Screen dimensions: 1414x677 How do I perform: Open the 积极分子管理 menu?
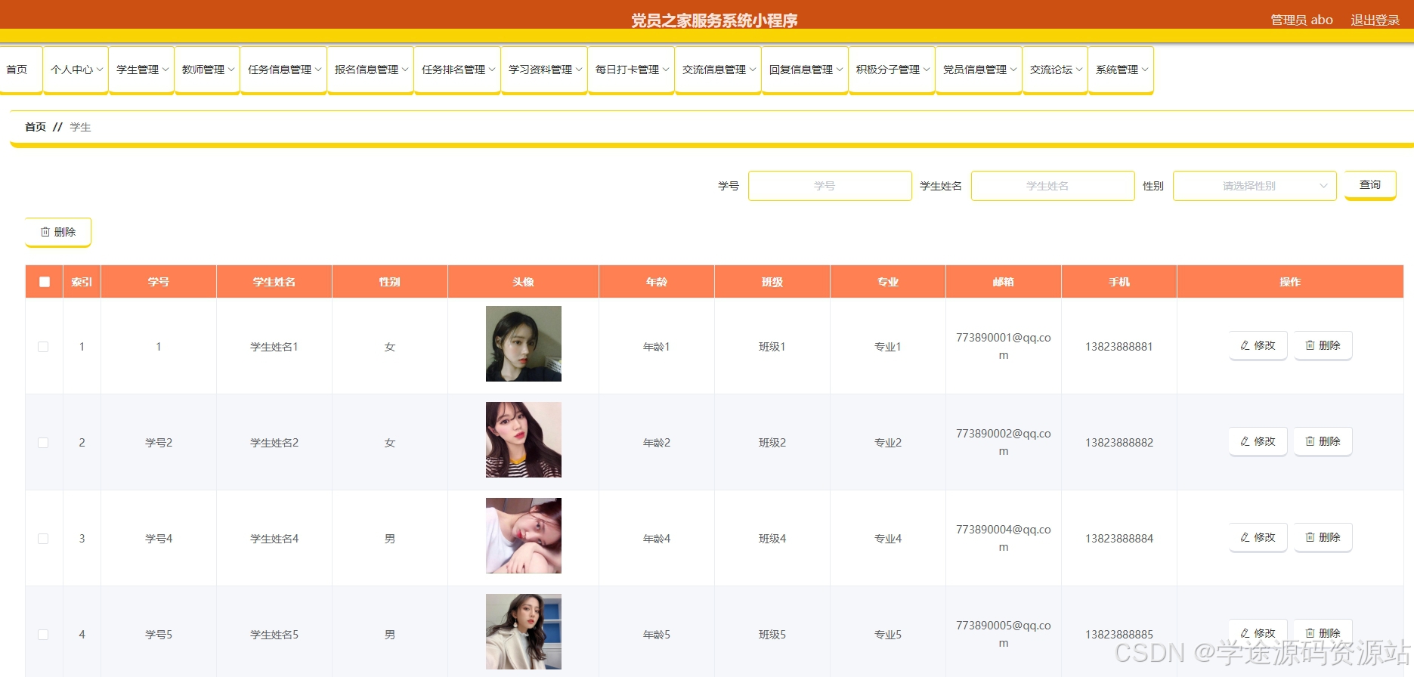(x=892, y=70)
